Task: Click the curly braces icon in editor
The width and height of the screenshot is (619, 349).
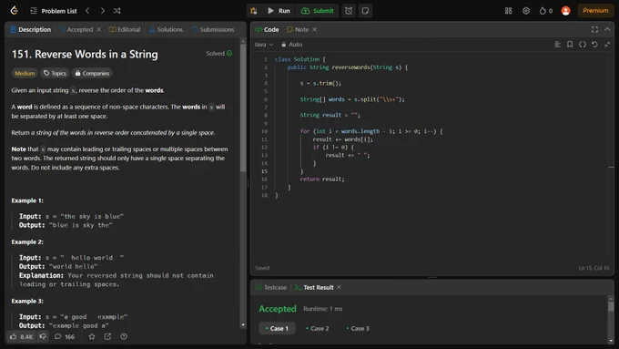Action: tap(583, 45)
